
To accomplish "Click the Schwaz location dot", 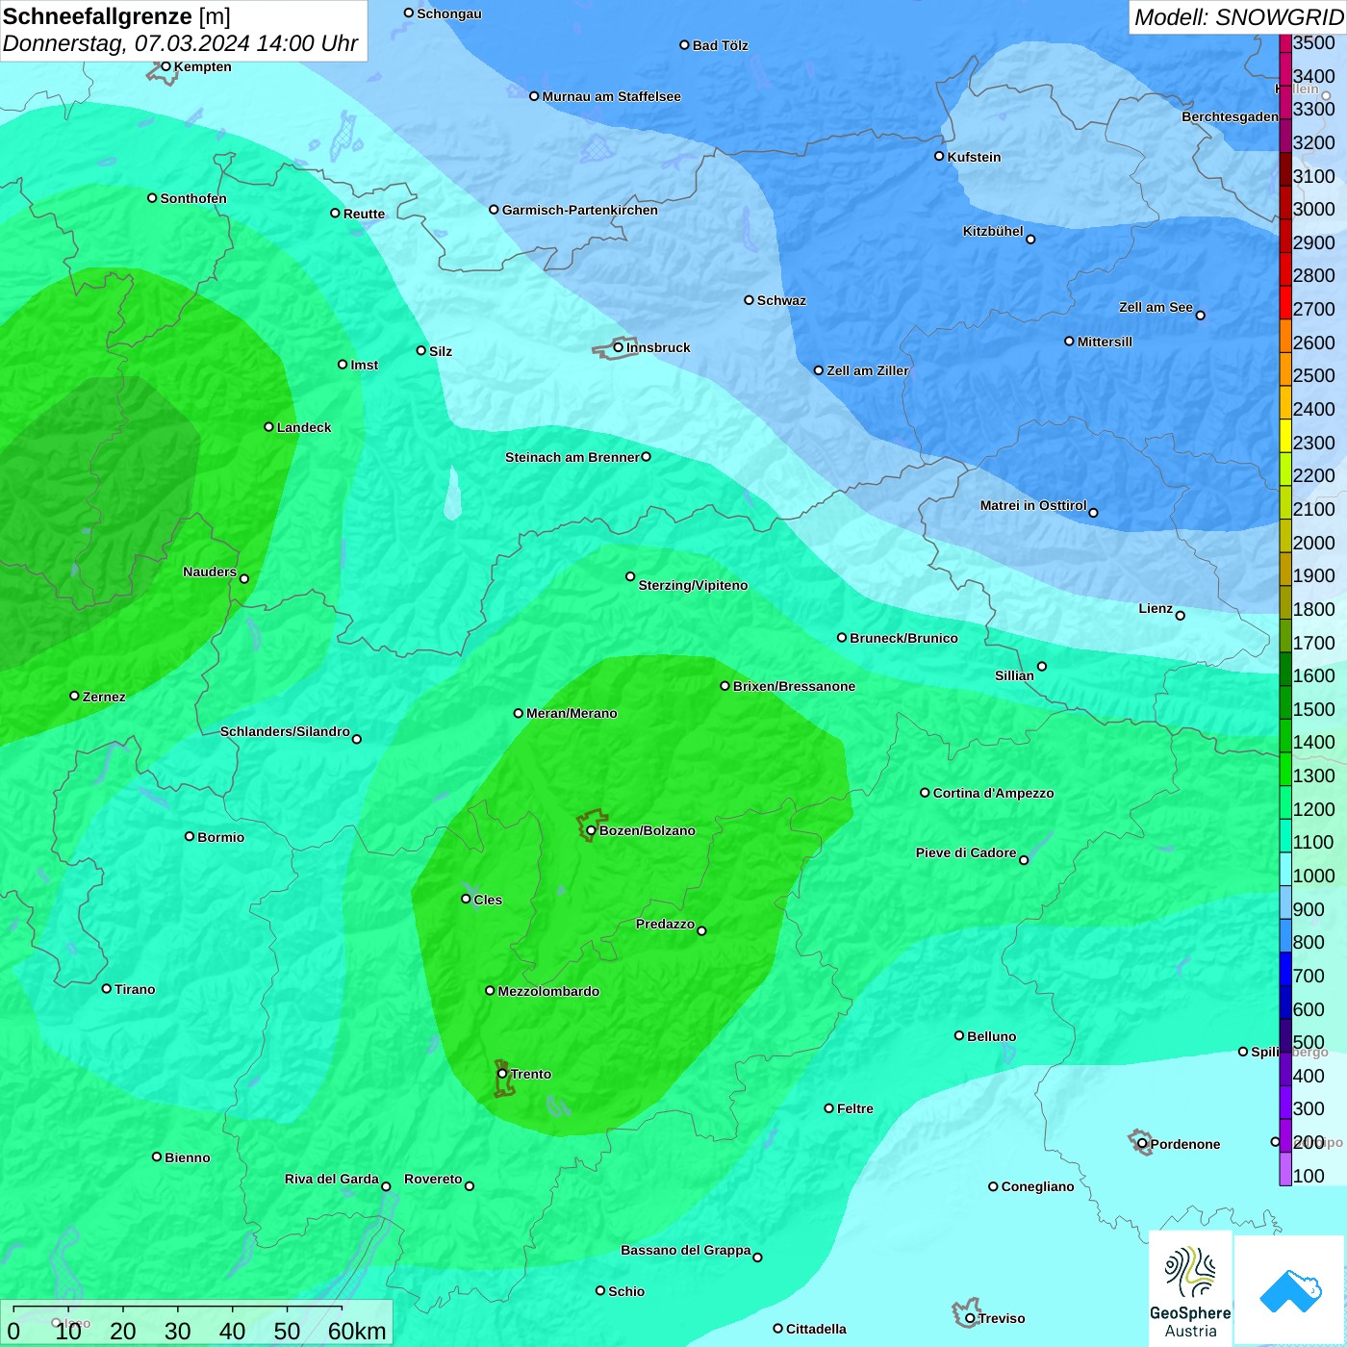I will [x=749, y=300].
